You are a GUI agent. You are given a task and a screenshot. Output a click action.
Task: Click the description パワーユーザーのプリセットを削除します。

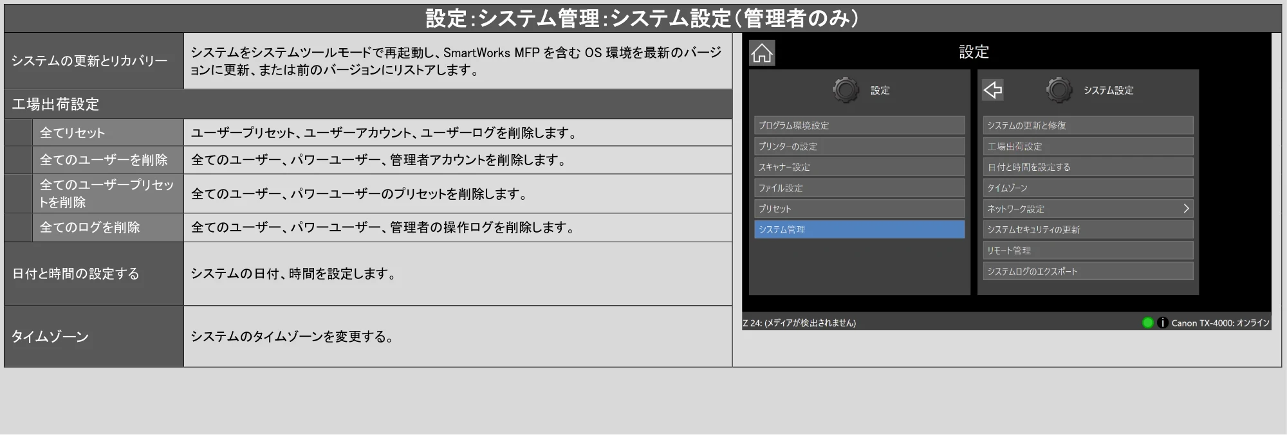pos(360,194)
